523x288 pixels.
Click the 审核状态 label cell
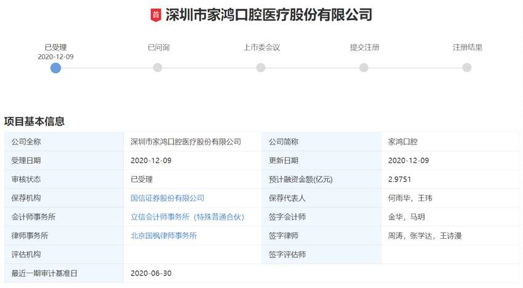[x=64, y=179]
